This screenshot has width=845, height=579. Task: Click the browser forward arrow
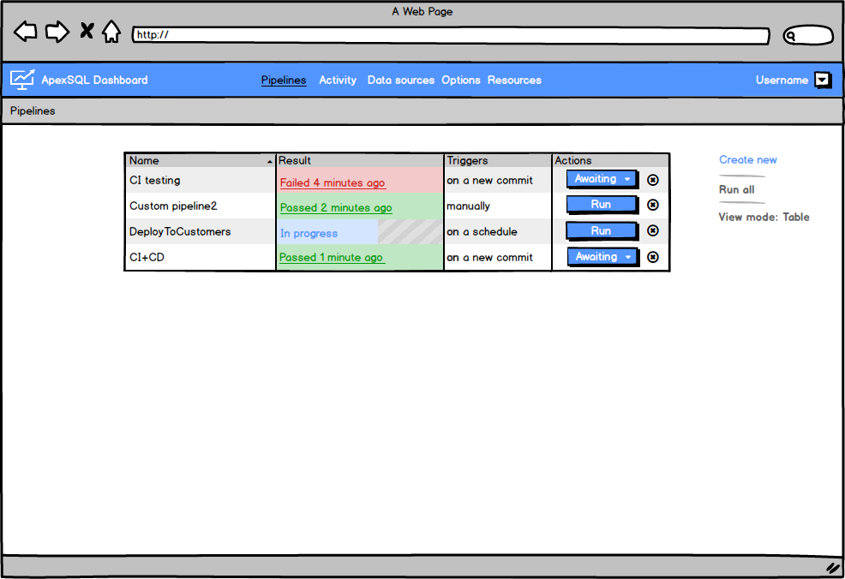tap(57, 31)
